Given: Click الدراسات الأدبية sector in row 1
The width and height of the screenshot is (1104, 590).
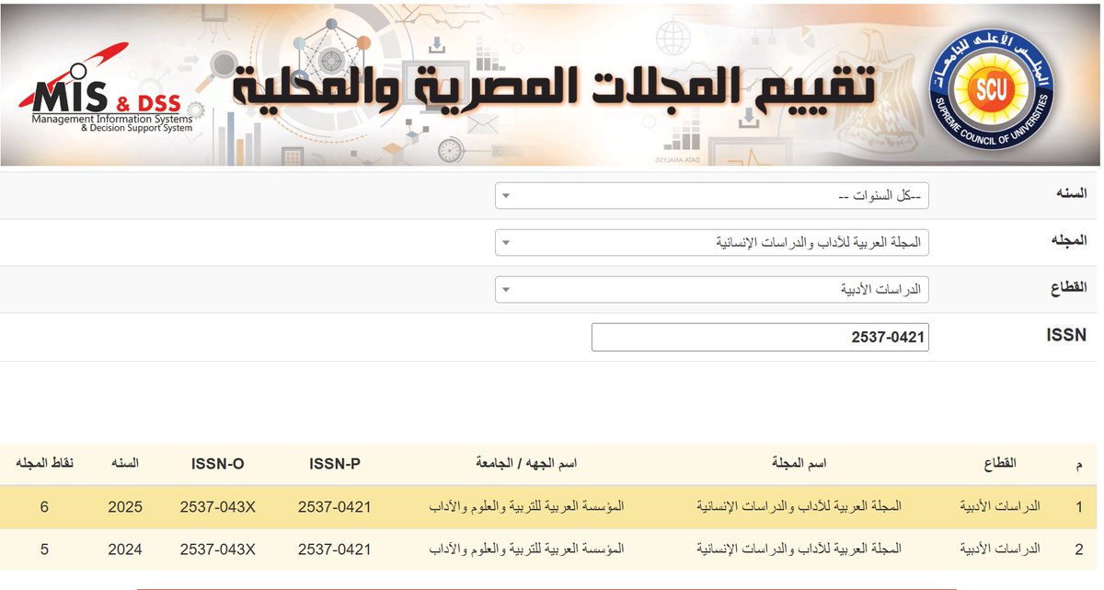Looking at the screenshot, I should (1001, 507).
